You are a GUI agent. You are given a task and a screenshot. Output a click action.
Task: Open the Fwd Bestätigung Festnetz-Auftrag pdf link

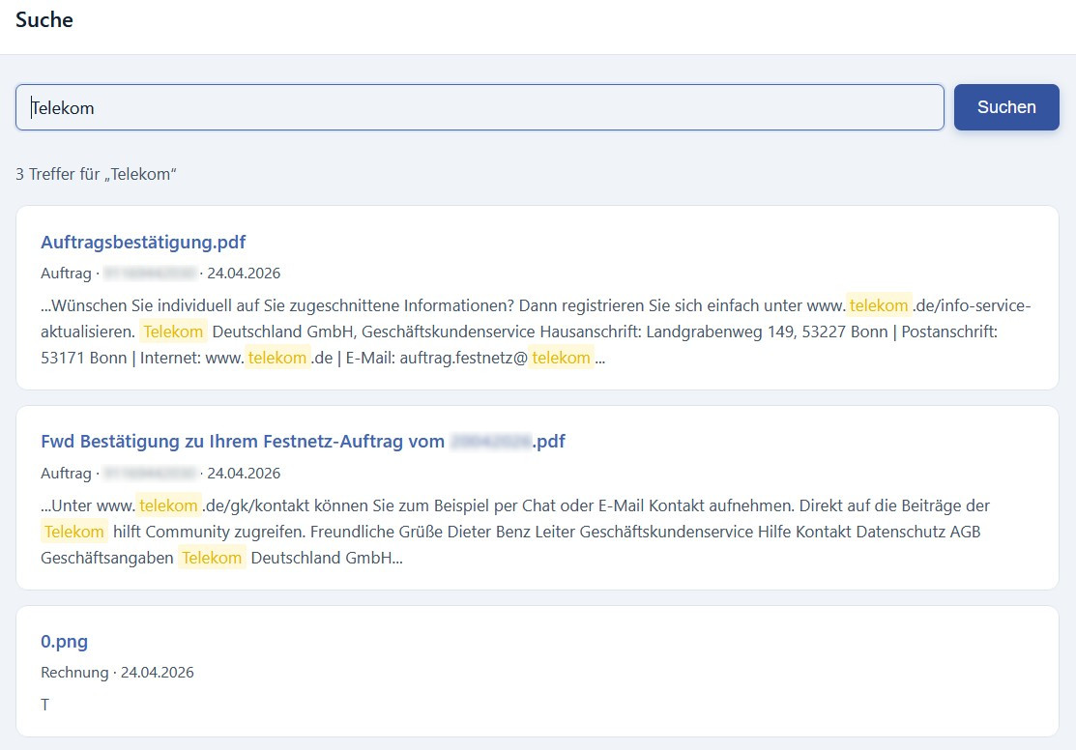pos(303,442)
